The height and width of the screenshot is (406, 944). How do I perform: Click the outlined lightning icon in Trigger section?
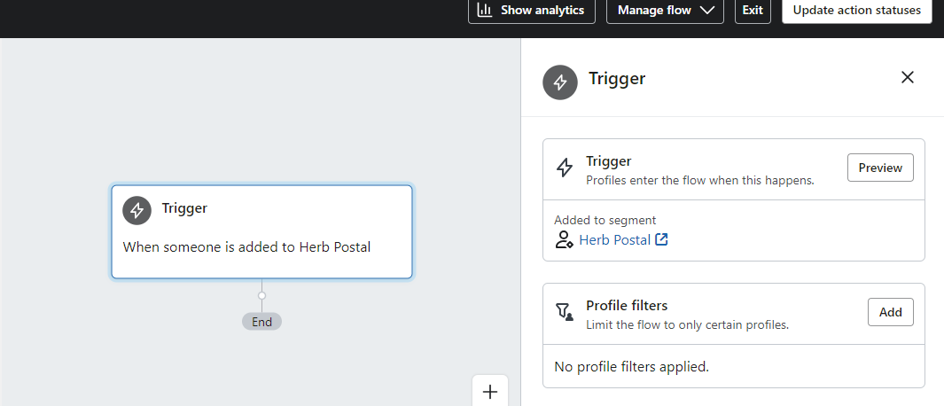(564, 168)
